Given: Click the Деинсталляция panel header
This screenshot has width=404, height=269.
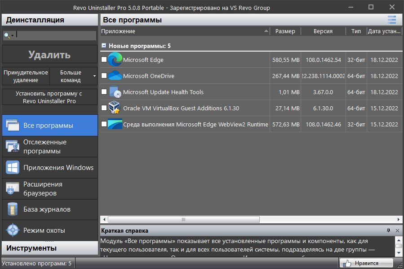Looking at the screenshot, I should pos(50,20).
